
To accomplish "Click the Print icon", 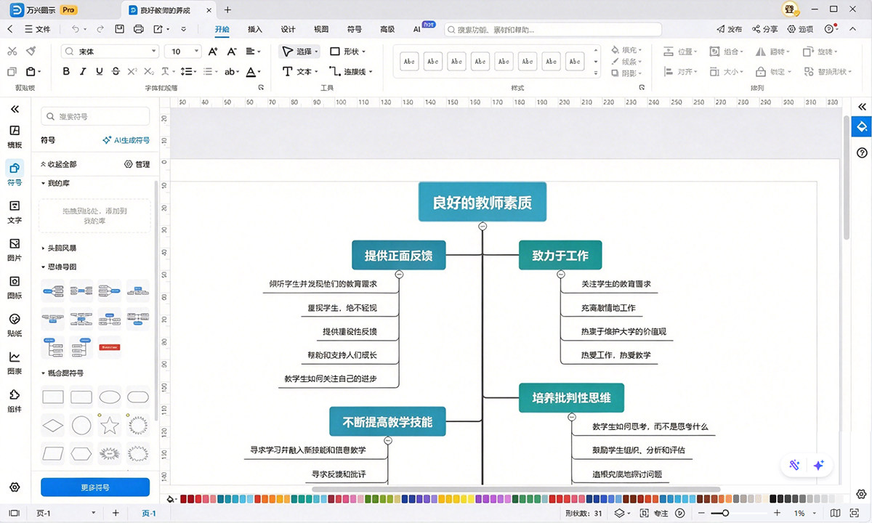I will click(x=139, y=29).
